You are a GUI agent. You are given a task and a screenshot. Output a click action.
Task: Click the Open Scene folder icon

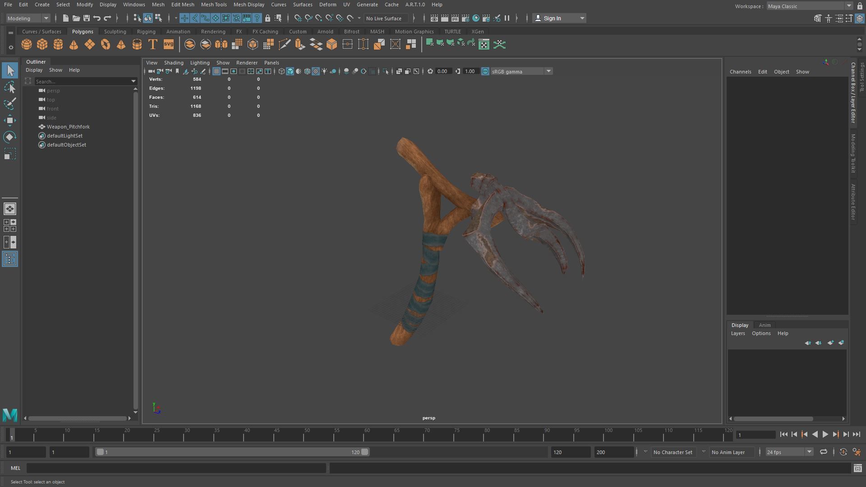click(x=76, y=18)
